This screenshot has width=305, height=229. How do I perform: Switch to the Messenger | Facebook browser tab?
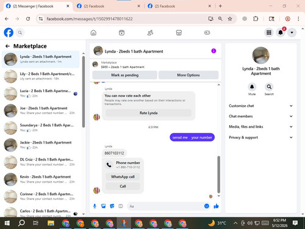point(38,6)
